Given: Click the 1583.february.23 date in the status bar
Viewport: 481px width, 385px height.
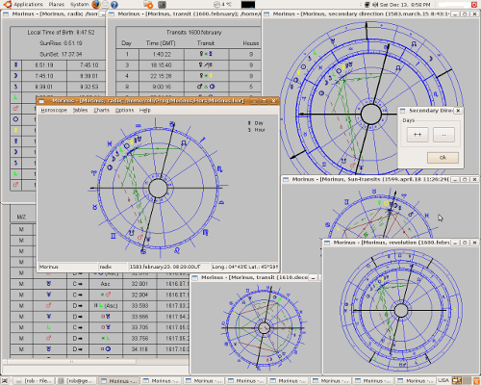Looking at the screenshot, I should pyautogui.click(x=169, y=267).
